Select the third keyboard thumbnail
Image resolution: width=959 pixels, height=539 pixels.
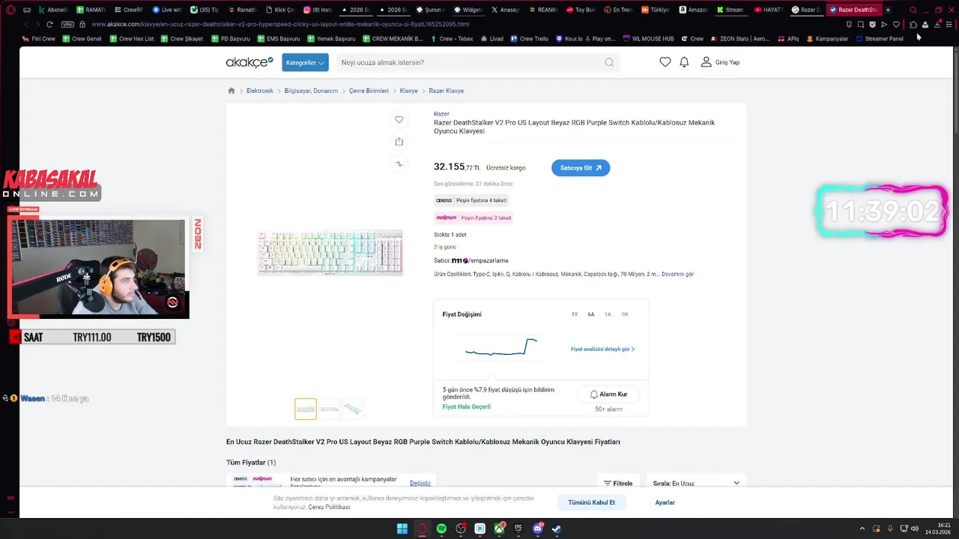(352, 409)
